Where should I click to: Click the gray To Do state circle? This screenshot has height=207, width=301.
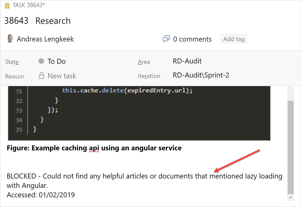pyautogui.click(x=41, y=61)
